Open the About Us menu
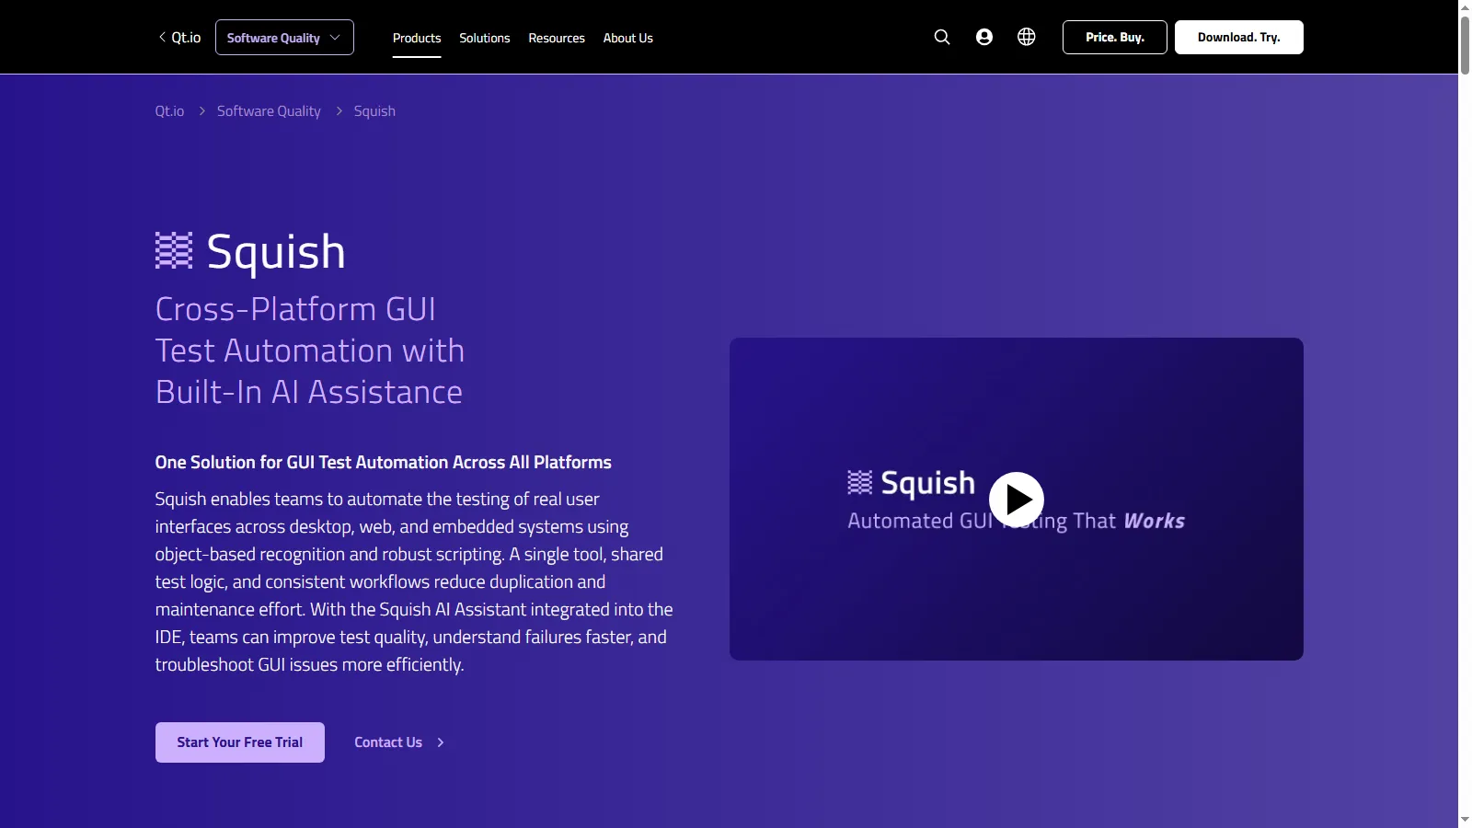 pyautogui.click(x=628, y=38)
